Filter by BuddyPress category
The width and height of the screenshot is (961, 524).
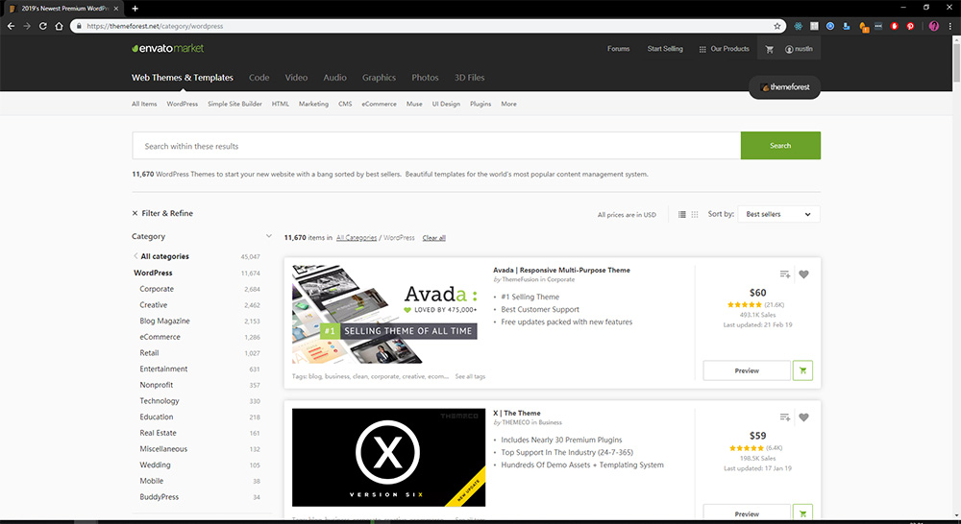159,497
